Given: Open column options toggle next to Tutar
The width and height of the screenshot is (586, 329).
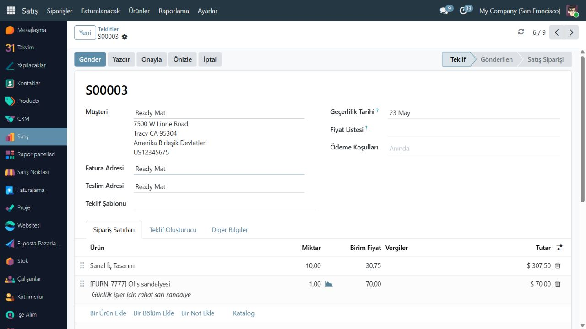Looking at the screenshot, I should (x=560, y=248).
